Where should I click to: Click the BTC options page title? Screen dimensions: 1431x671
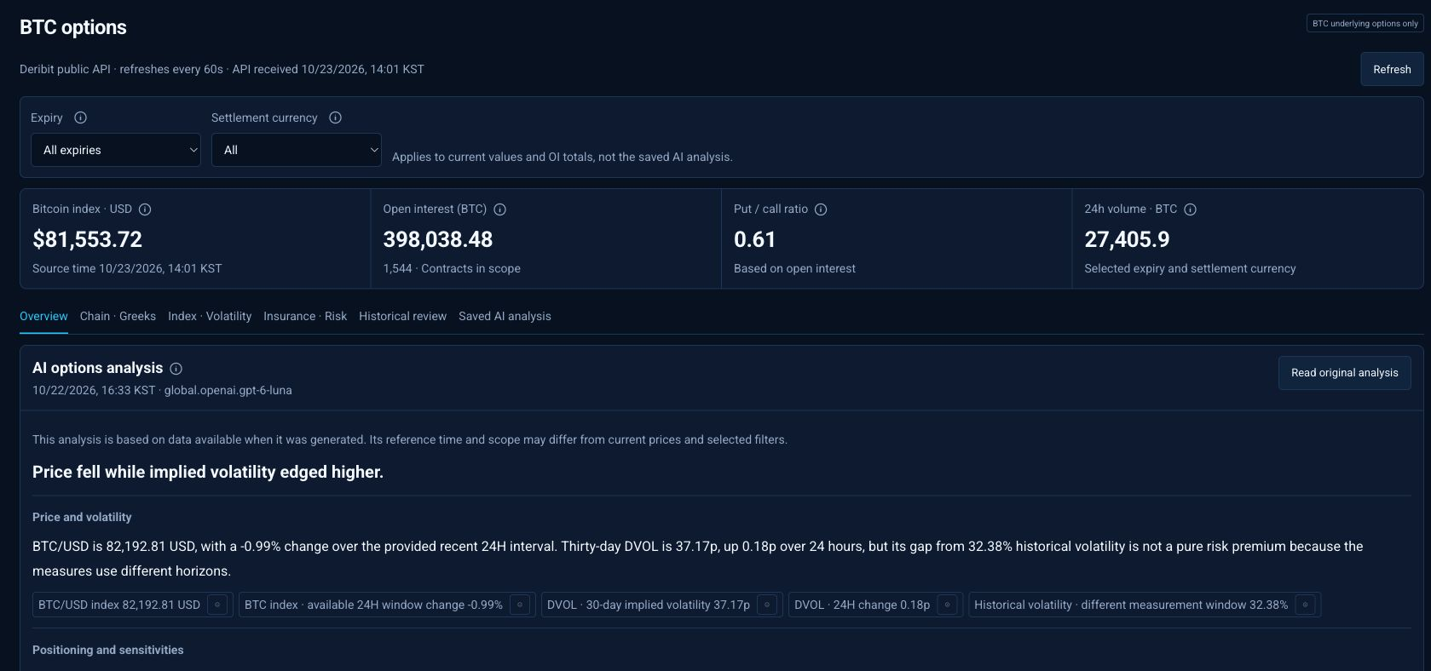(73, 27)
